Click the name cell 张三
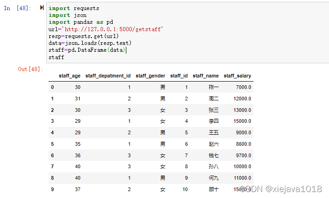329x198 pixels. [x=214, y=110]
